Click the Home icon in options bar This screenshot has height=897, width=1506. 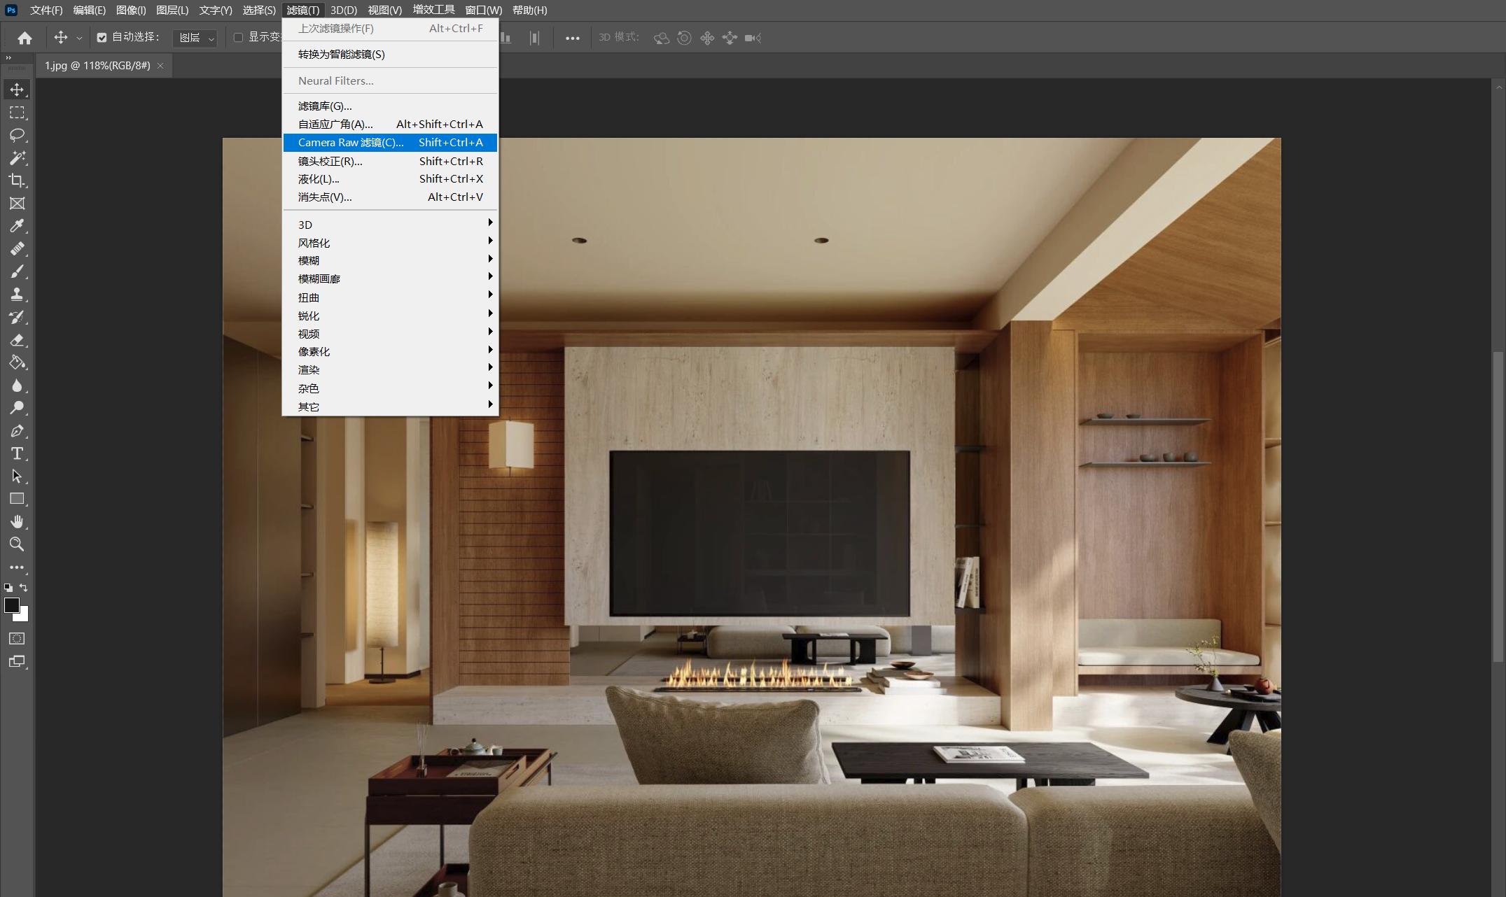tap(25, 38)
